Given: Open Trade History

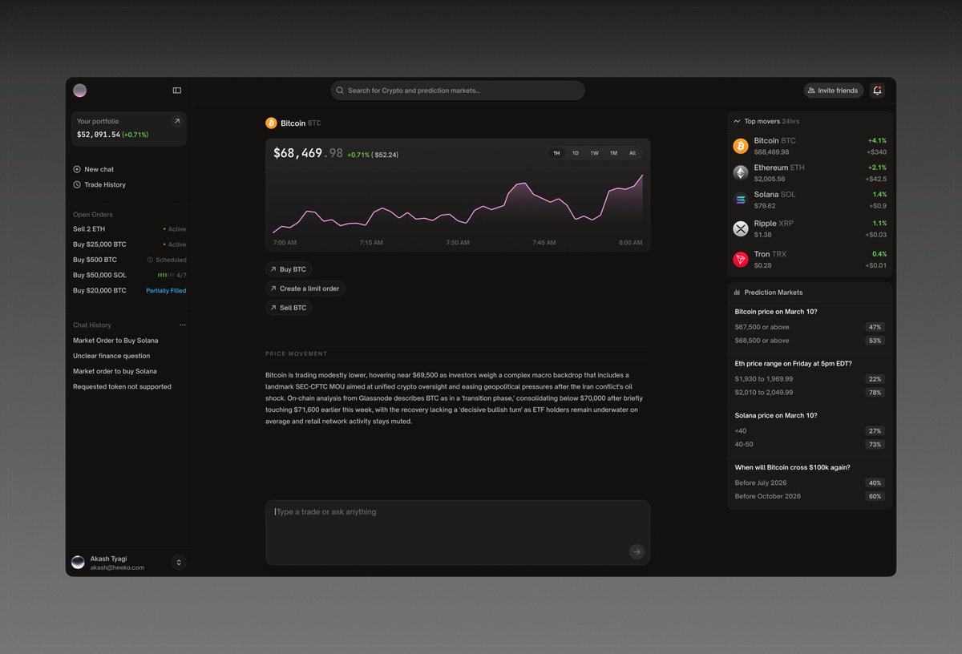Looking at the screenshot, I should 99,184.
